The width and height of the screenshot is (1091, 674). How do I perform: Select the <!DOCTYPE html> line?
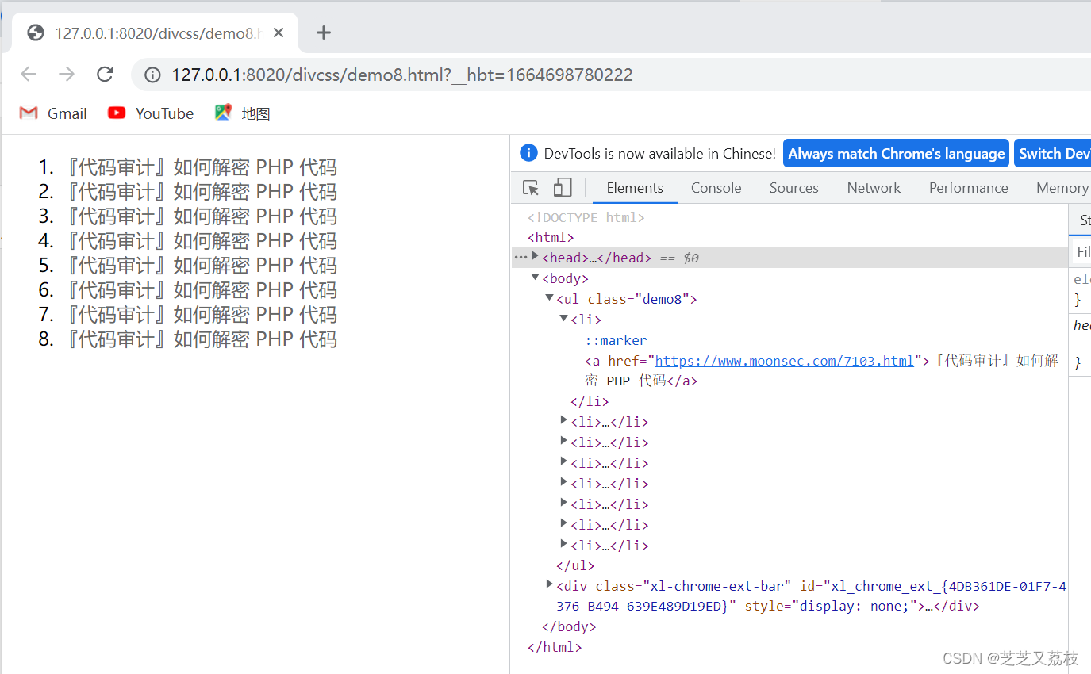586,217
